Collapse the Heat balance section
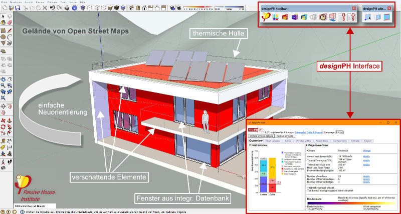This screenshot has height=214, width=401. (x=250, y=145)
